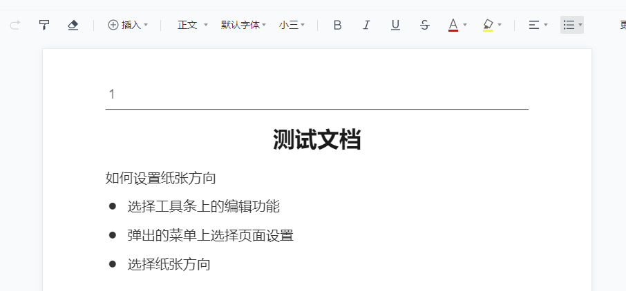
Task: Apply the yellow highlight color
Action: pos(488,26)
